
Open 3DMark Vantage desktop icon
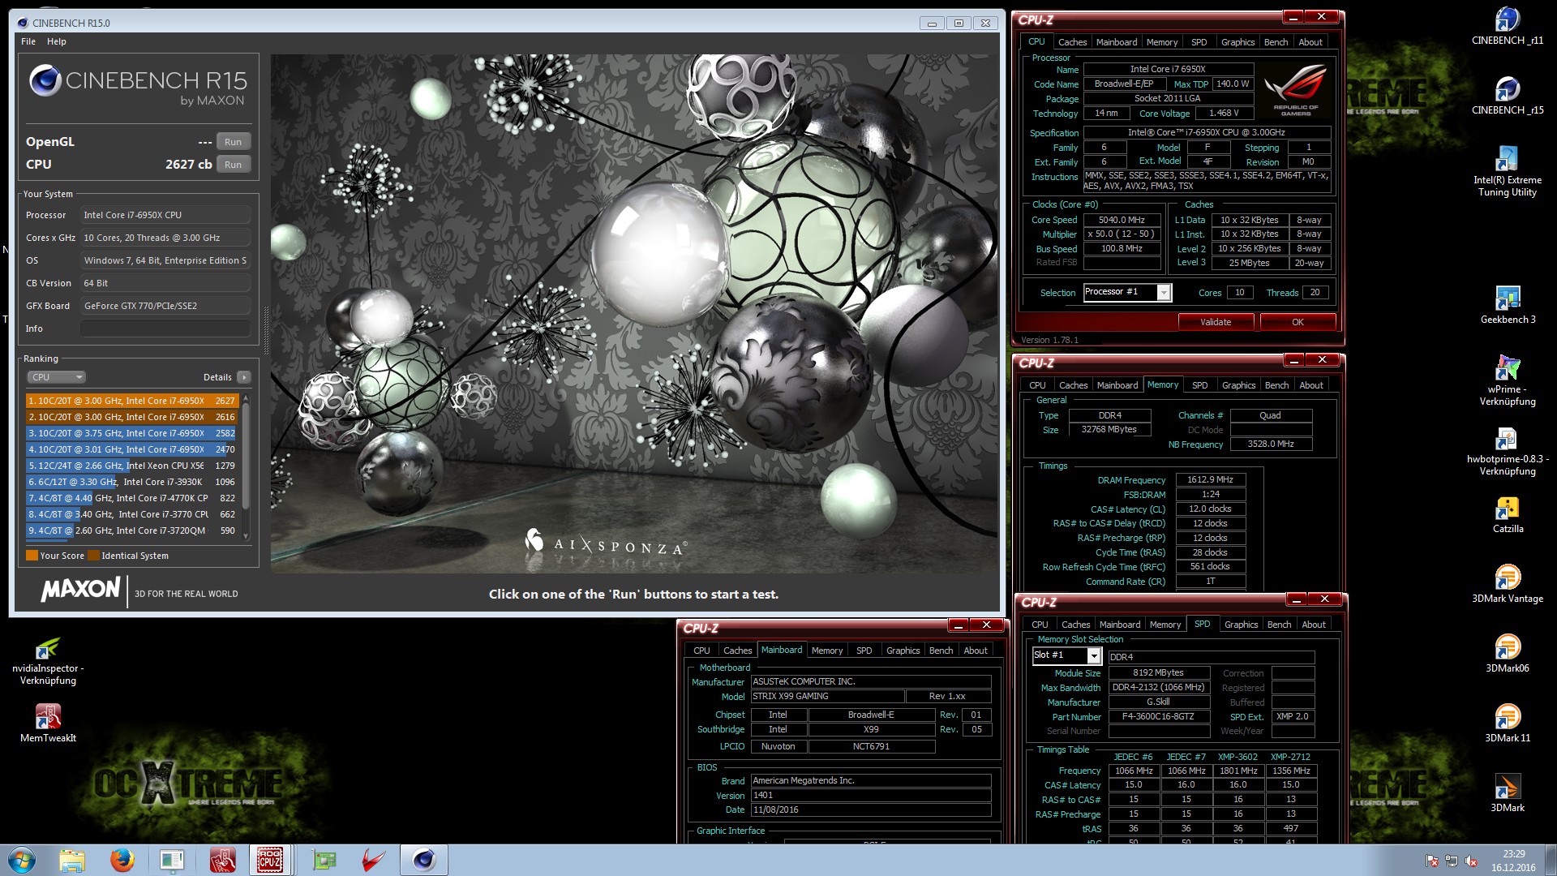coord(1507,583)
